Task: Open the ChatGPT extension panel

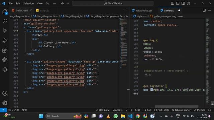Action: pos(5,60)
